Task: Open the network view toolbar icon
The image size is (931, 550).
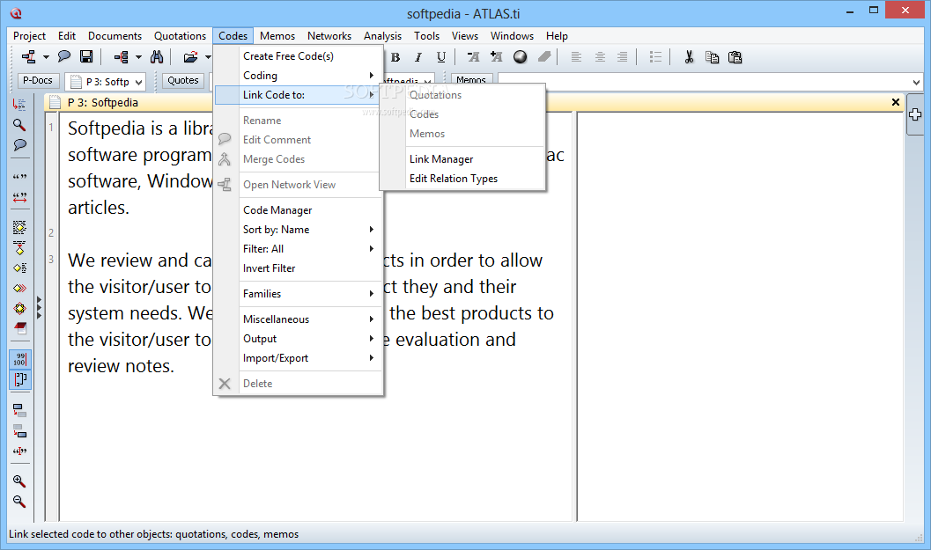Action: click(x=28, y=57)
